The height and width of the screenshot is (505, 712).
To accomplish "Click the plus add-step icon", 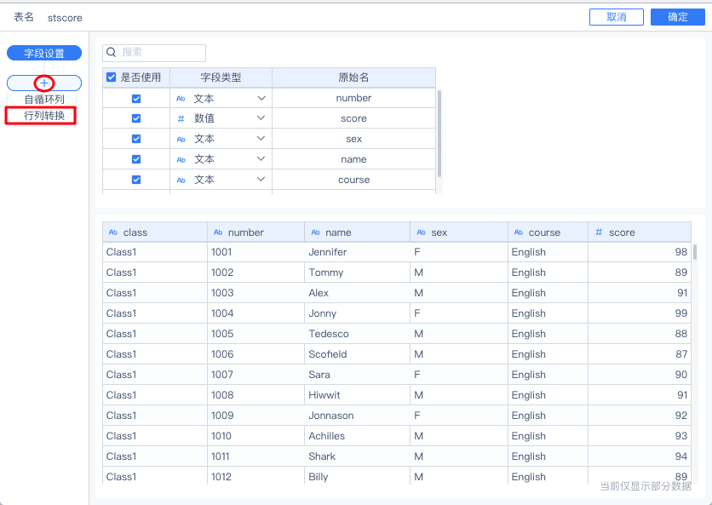I will click(44, 83).
